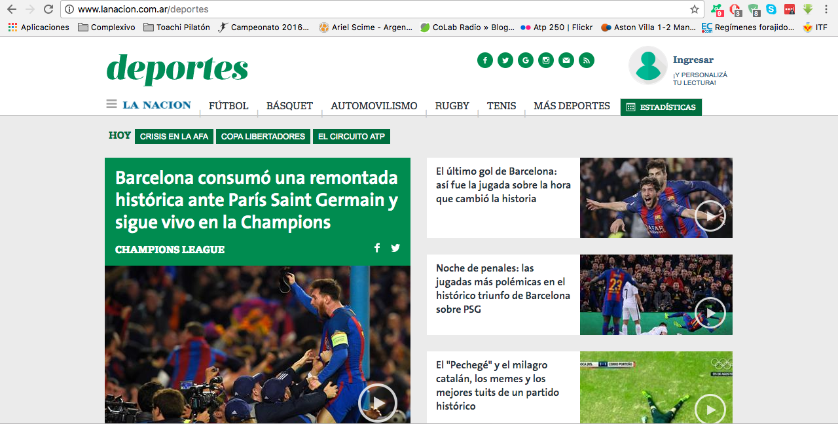Go to the Tenis section
This screenshot has height=424, width=838.
coord(501,106)
